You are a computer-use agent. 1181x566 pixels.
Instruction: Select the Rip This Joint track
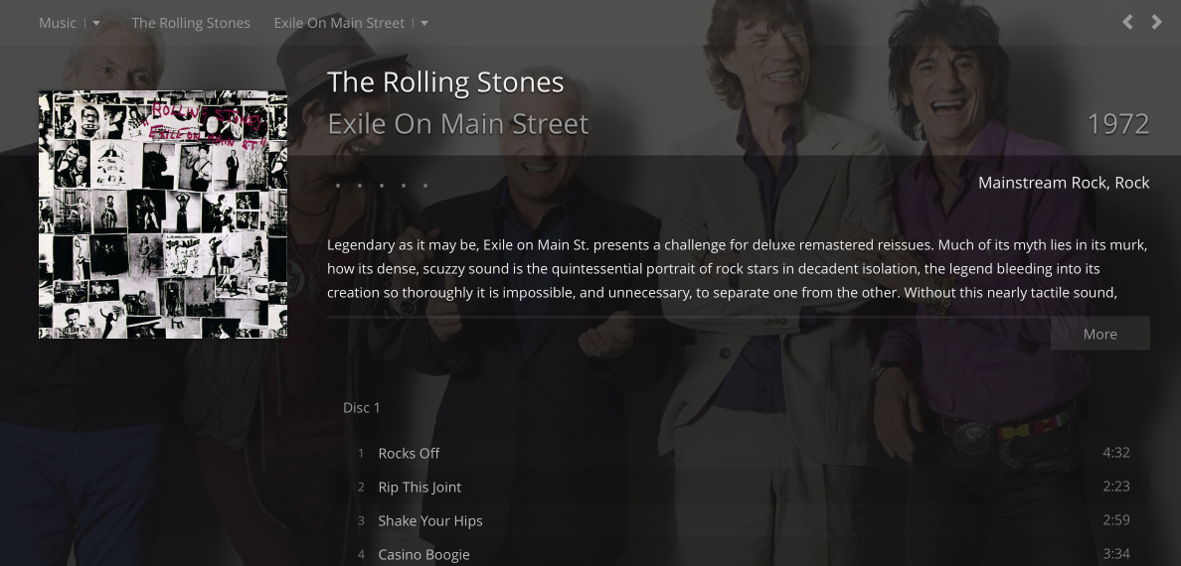point(420,487)
